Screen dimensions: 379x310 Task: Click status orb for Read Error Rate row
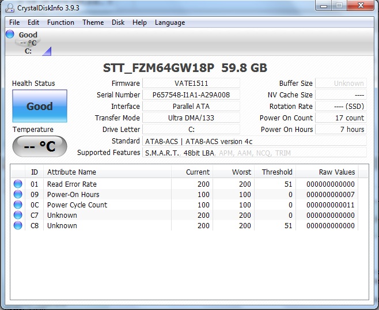click(18, 184)
